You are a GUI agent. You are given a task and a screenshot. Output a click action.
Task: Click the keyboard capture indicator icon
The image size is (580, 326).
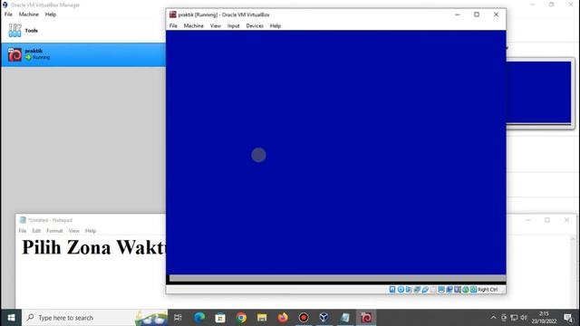point(473,290)
